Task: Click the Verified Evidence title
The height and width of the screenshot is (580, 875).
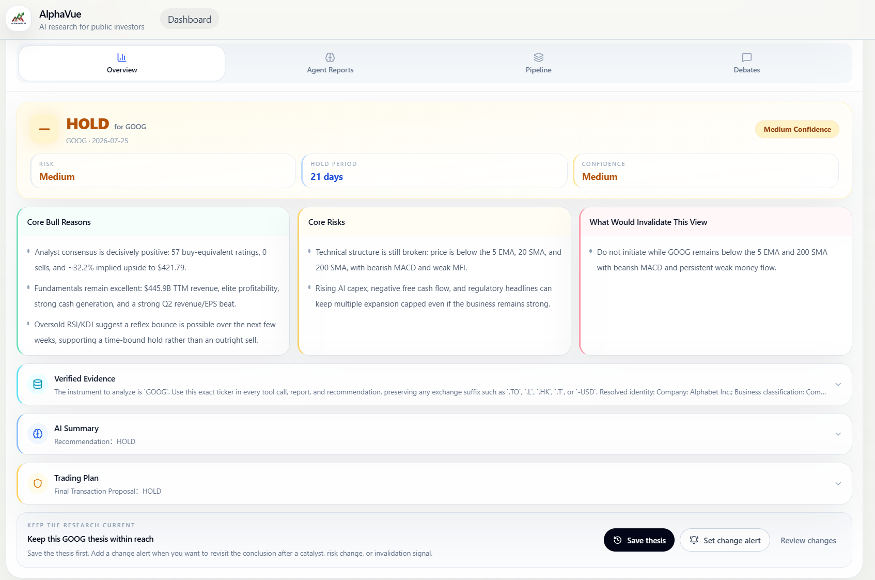Action: point(85,379)
